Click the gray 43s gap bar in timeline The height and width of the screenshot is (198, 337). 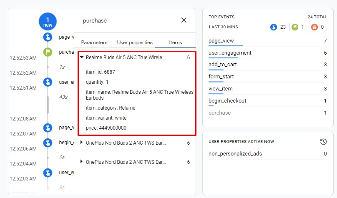48,105
